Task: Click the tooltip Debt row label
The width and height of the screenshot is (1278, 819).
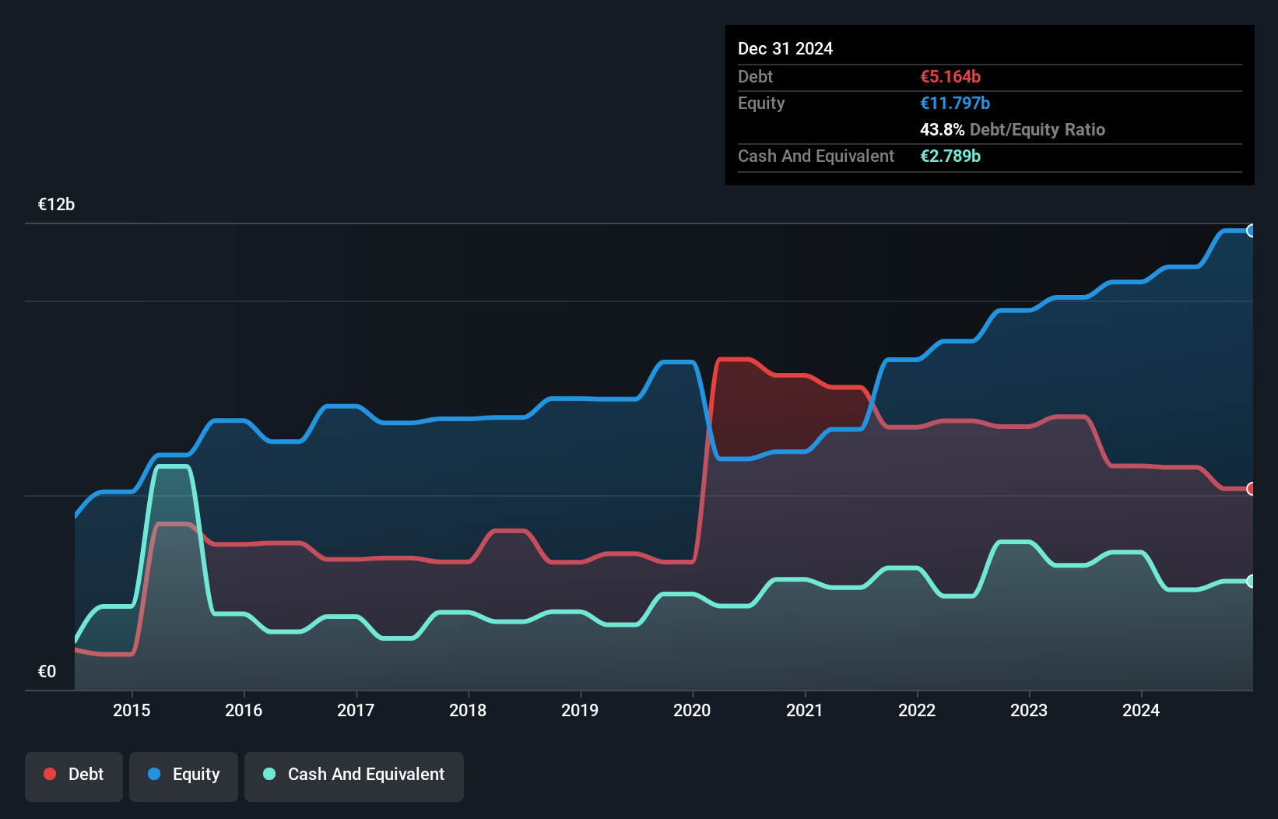Action: pos(755,76)
